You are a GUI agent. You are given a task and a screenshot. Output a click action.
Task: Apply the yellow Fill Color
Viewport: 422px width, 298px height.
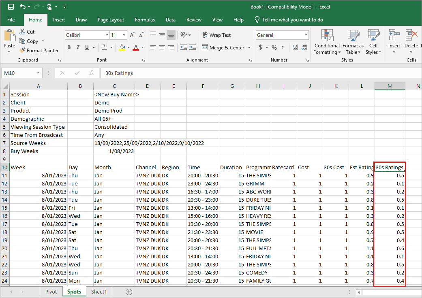tap(122, 47)
